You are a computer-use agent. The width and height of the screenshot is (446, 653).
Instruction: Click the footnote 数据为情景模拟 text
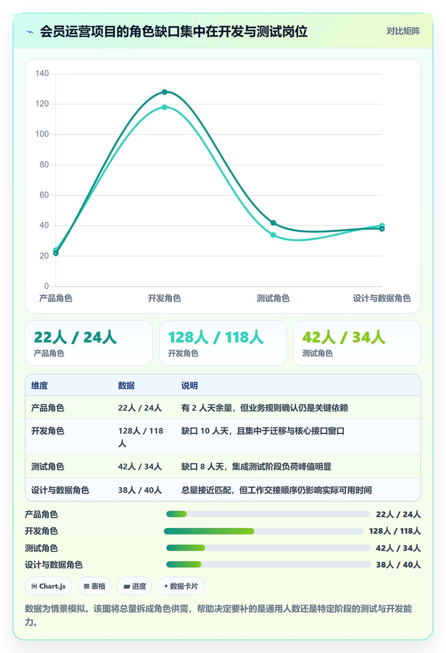[219, 615]
